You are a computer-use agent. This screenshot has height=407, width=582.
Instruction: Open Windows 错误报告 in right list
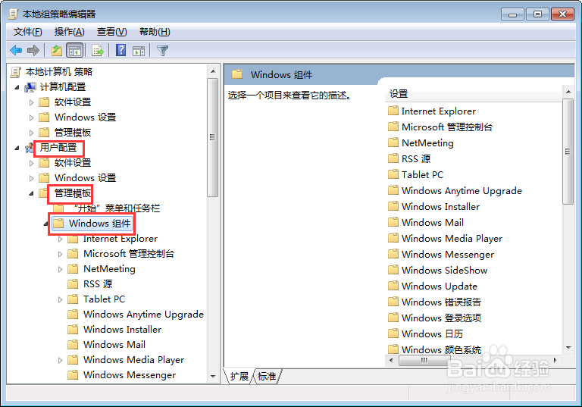[x=441, y=302]
